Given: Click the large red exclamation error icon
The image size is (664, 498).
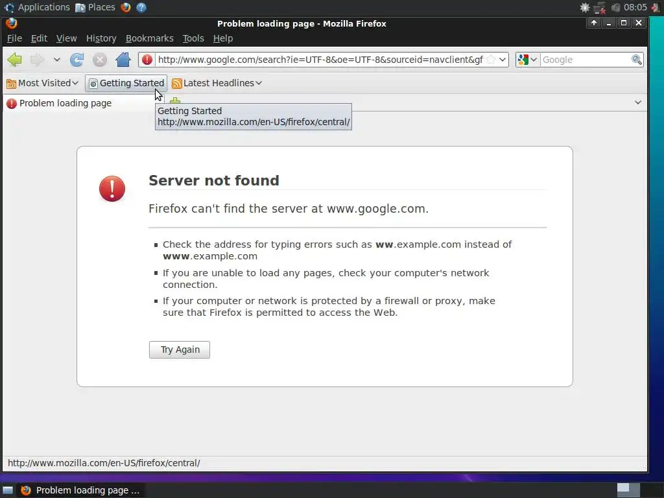Looking at the screenshot, I should tap(112, 189).
